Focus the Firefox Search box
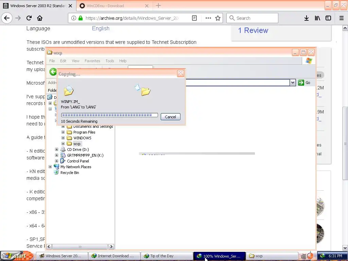Screen dimensions: 348x261 253,18
